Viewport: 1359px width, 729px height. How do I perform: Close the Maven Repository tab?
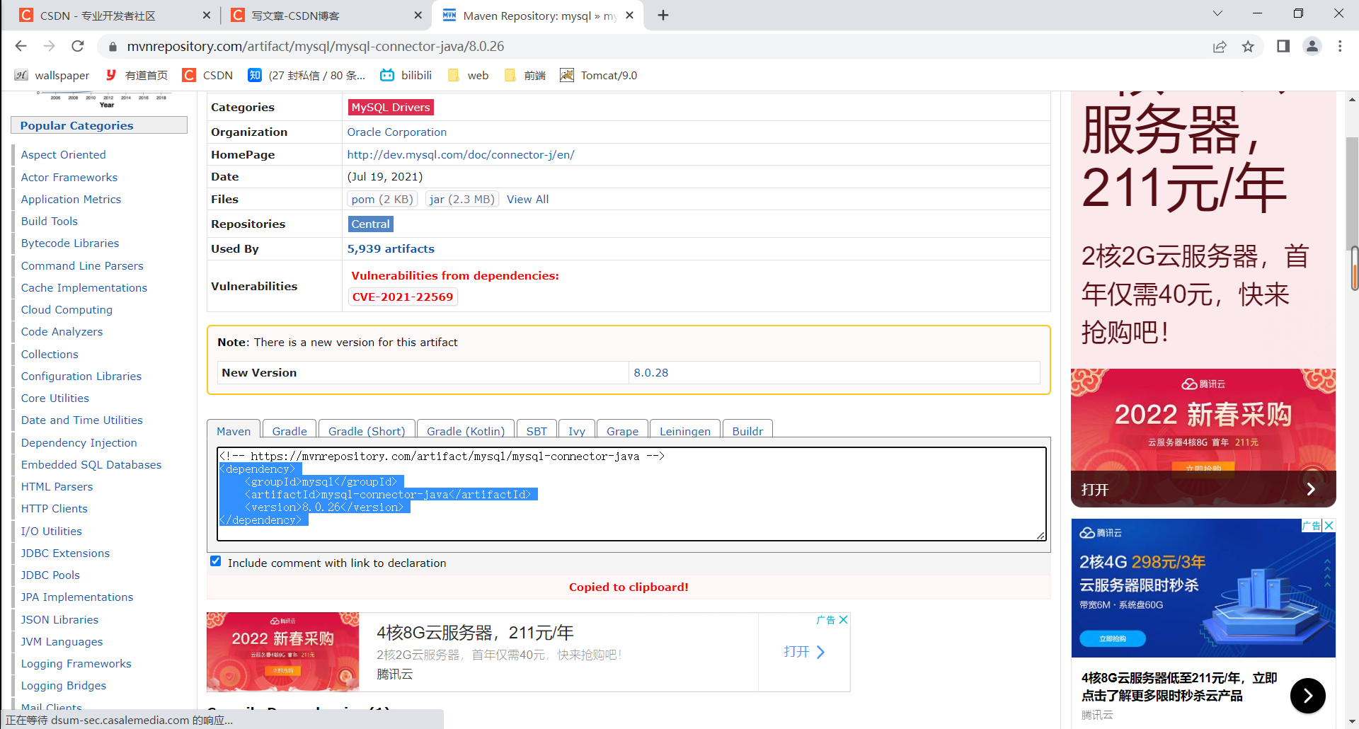[x=630, y=16]
